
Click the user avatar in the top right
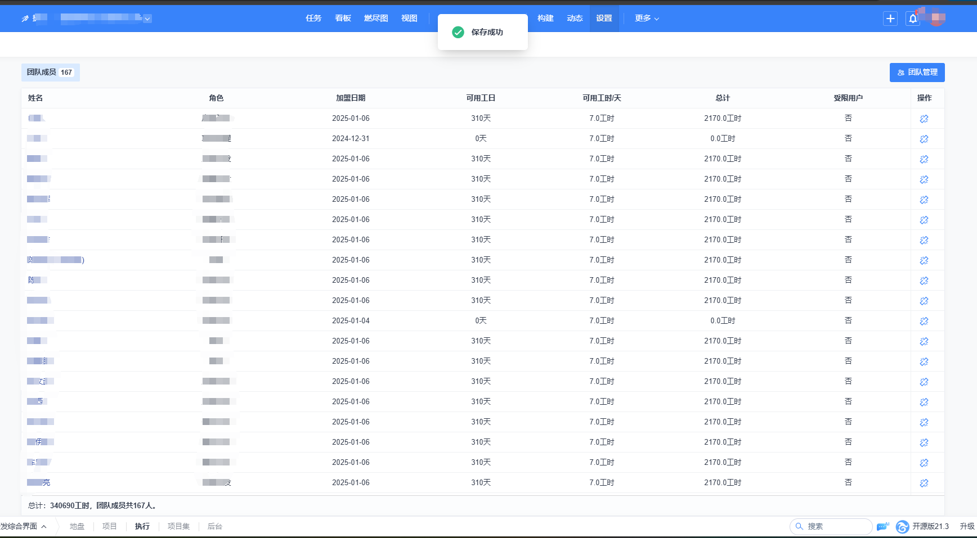coord(936,18)
